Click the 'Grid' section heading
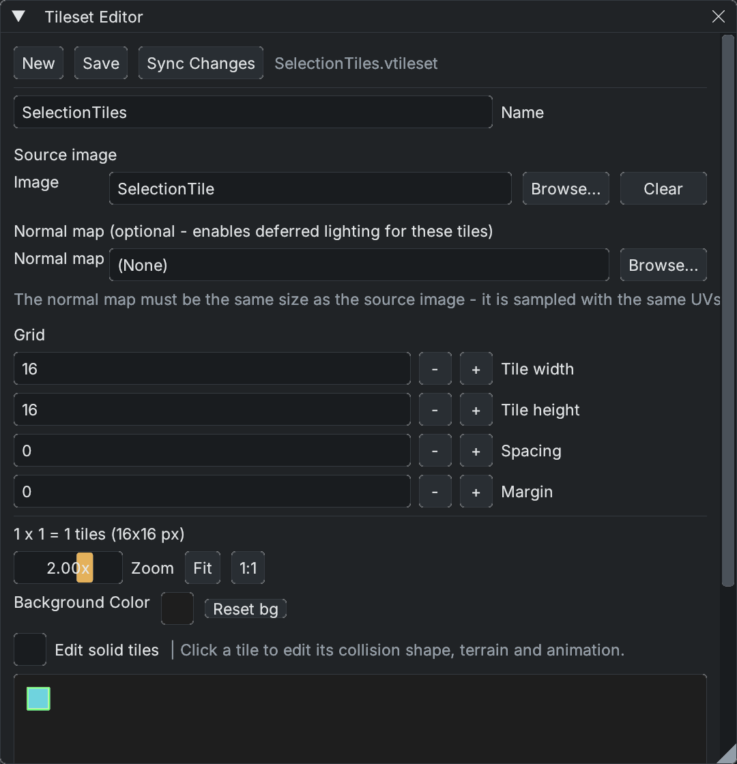The image size is (737, 764). tap(29, 335)
